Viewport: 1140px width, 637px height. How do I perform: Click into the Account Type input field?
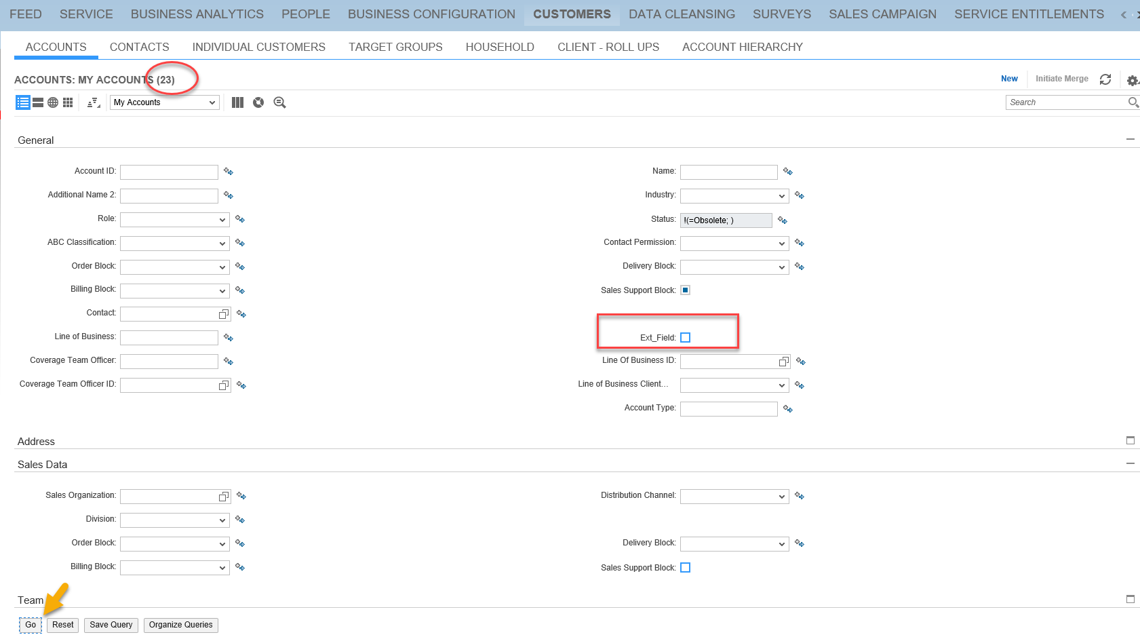click(729, 409)
